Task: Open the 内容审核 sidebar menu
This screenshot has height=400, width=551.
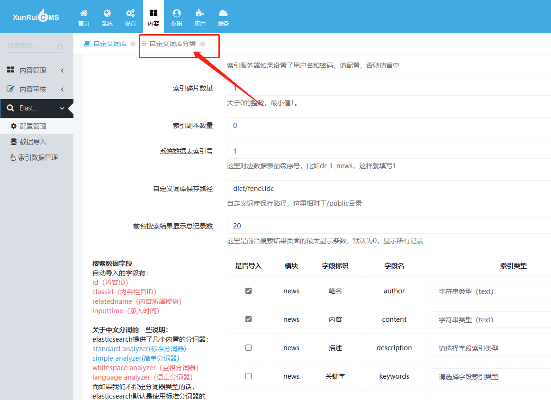Action: (x=36, y=89)
